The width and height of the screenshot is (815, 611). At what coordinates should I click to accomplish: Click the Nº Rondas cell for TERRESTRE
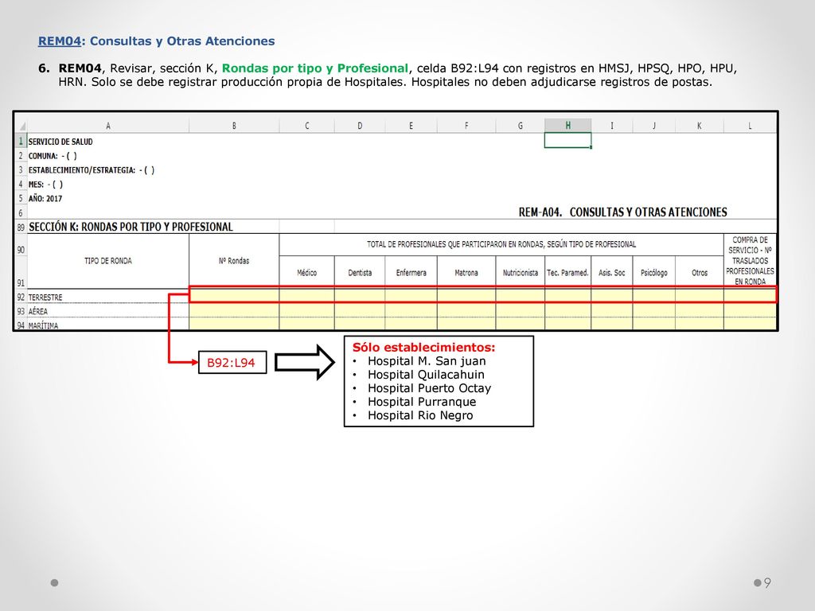pyautogui.click(x=234, y=296)
